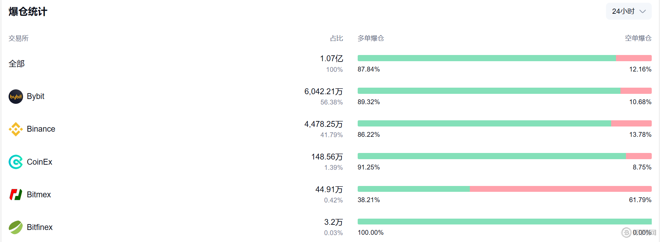Open the Binance exchange name link

41,129
